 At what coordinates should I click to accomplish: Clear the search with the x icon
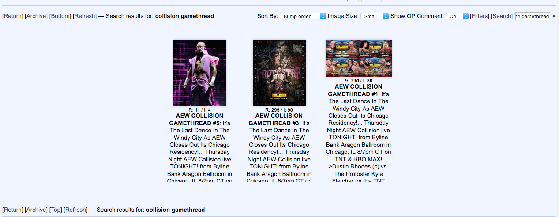tap(554, 16)
